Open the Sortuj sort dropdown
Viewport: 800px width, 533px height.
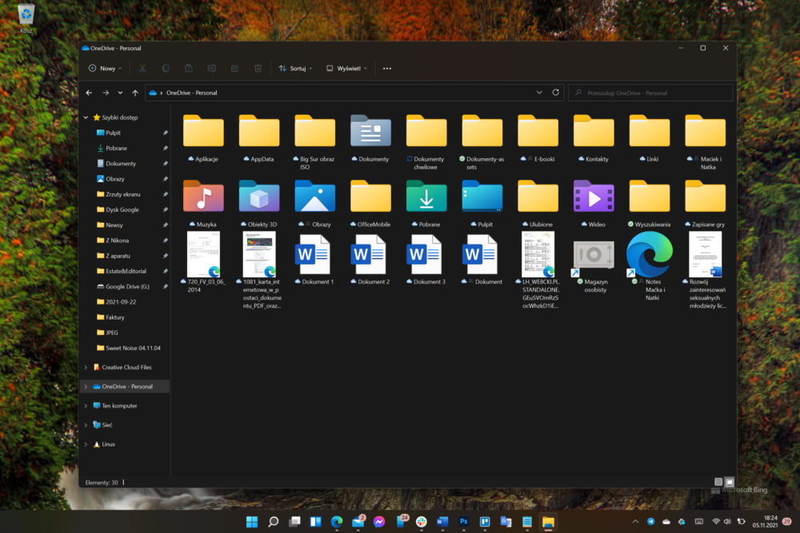[295, 68]
